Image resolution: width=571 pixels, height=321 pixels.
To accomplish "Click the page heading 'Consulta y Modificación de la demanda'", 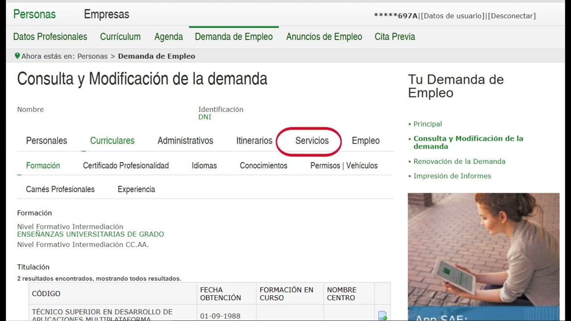I will coord(142,79).
